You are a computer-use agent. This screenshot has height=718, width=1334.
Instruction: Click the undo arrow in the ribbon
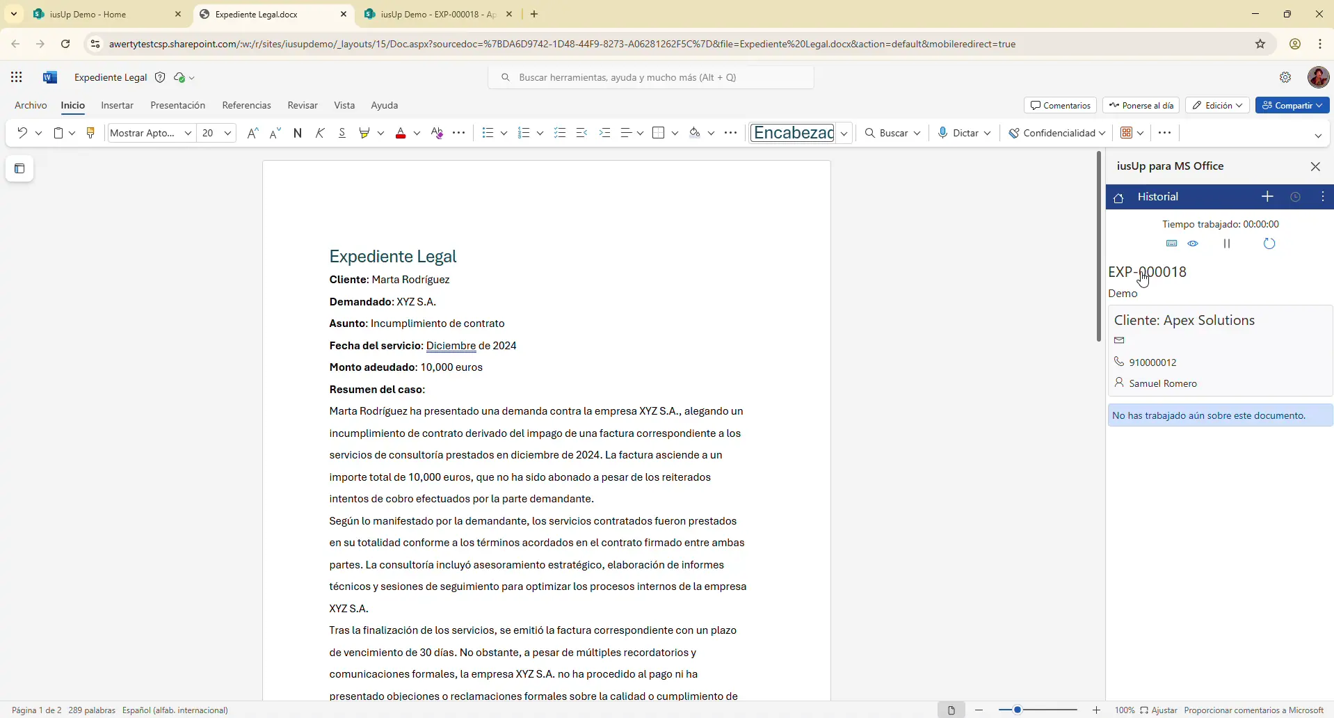click(22, 133)
